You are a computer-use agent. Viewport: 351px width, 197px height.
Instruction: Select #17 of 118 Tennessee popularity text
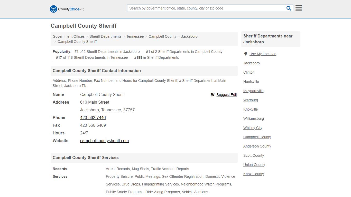[92, 57]
